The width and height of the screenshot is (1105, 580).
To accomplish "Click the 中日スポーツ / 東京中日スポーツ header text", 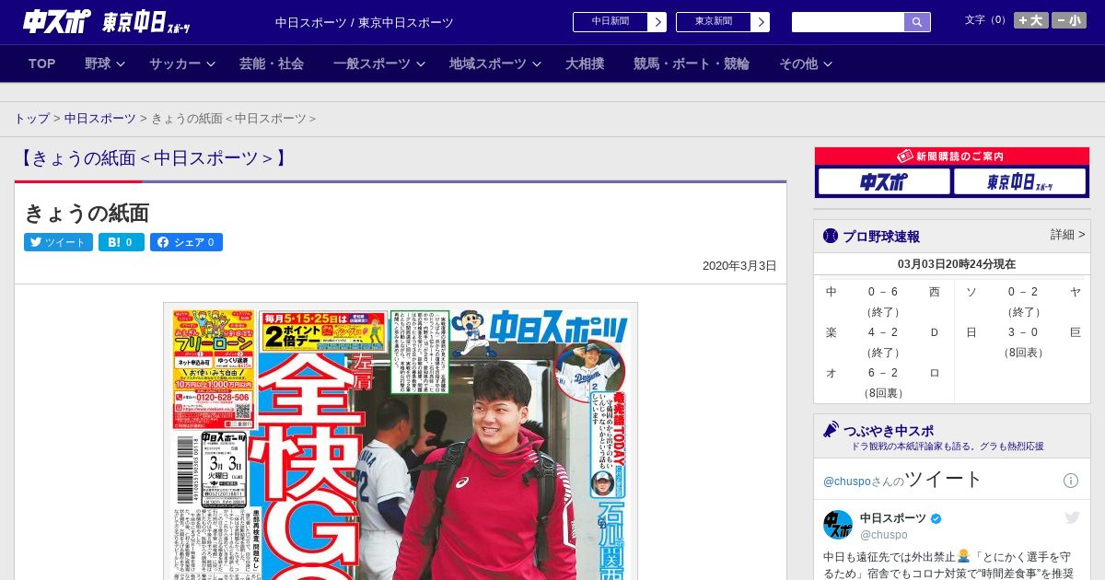I will coord(365,22).
